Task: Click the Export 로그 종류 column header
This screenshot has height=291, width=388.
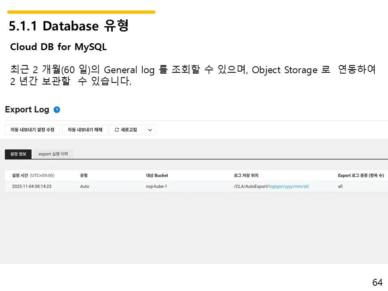Action: (x=360, y=175)
